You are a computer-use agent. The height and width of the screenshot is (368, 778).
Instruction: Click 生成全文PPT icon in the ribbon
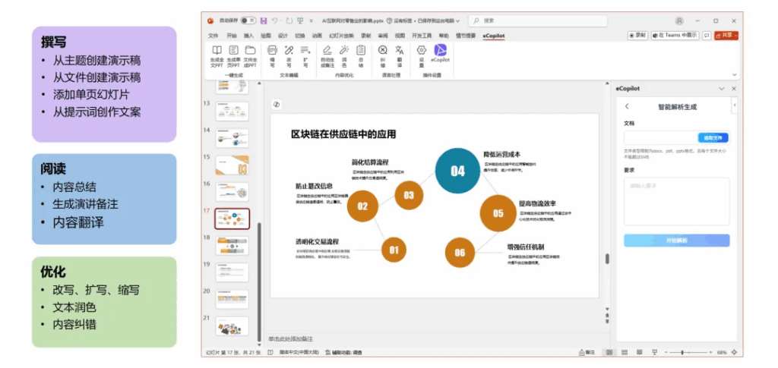coord(217,52)
